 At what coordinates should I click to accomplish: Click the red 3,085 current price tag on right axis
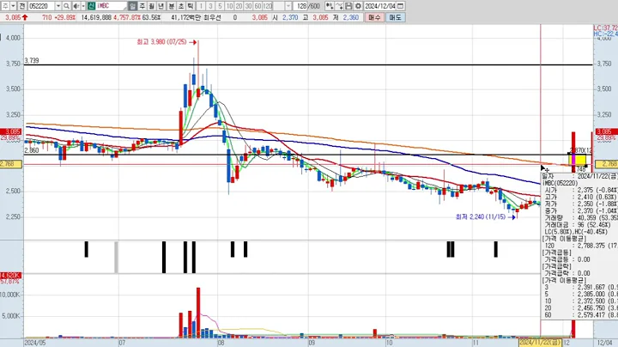pos(606,131)
